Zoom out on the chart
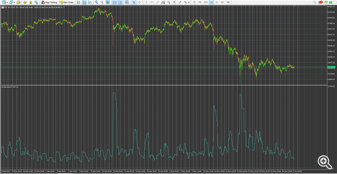Image resolution: width=337 pixels, height=174 pixels. coord(102,2)
